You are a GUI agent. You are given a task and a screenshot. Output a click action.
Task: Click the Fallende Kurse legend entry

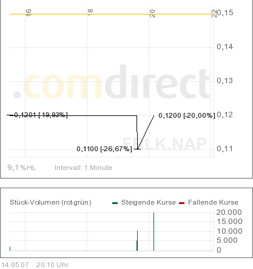(x=213, y=202)
